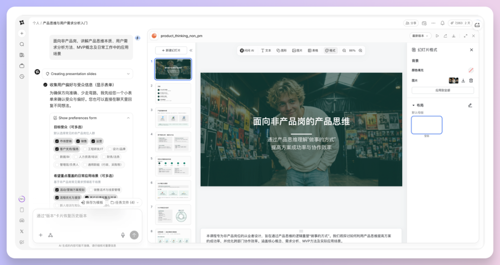The width and height of the screenshot is (500, 265).
Task: Edit the layout with the pencil icon
Action: (470, 105)
